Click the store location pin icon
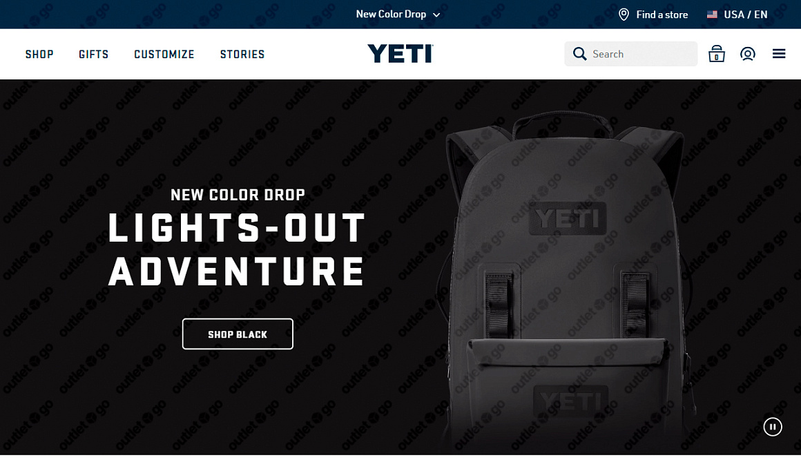The height and width of the screenshot is (460, 801). (624, 15)
